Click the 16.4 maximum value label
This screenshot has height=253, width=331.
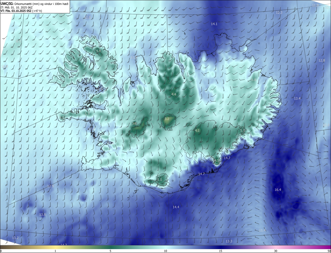coord(278,190)
